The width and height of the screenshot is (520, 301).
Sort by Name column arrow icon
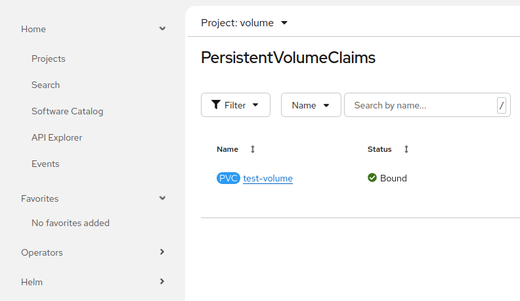coord(253,149)
